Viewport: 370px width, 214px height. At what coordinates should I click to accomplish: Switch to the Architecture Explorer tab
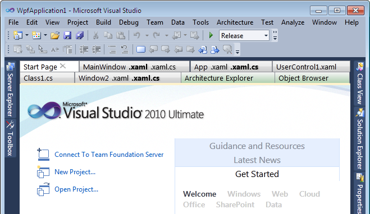[228, 78]
